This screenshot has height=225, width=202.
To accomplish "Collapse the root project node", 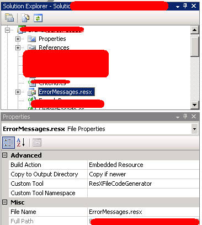I will pyautogui.click(x=7, y=30).
